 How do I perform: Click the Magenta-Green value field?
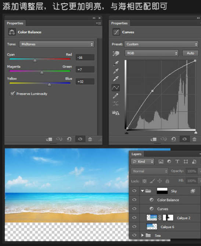(85, 69)
